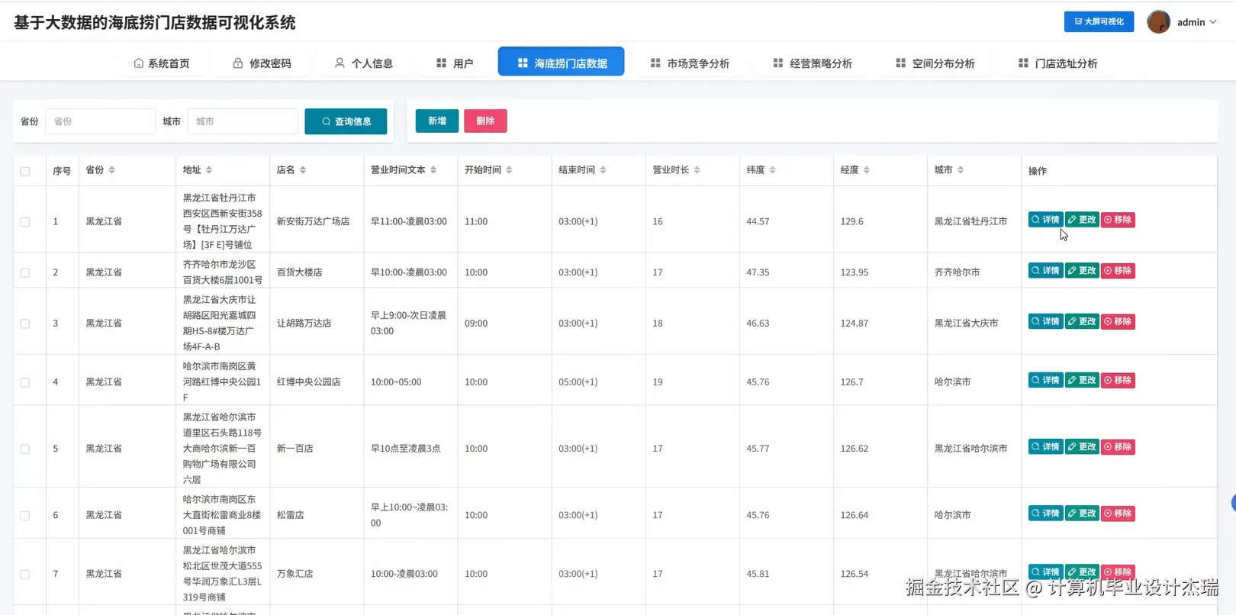This screenshot has height=615, width=1236.
Task: Click the grid icon beside 用户
Action: click(441, 63)
